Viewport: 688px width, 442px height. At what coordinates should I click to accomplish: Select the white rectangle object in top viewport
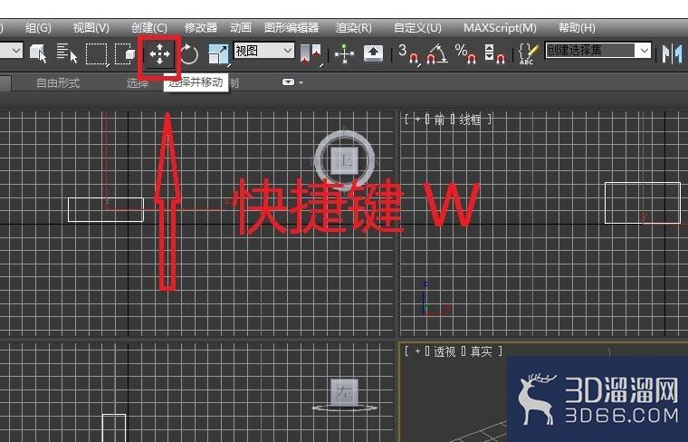(106, 210)
